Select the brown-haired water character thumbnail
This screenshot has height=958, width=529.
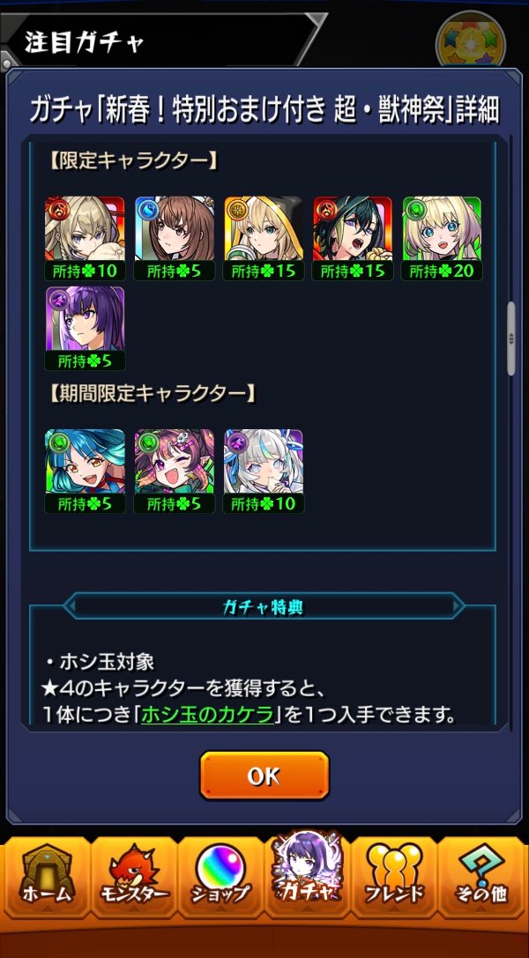tap(174, 238)
